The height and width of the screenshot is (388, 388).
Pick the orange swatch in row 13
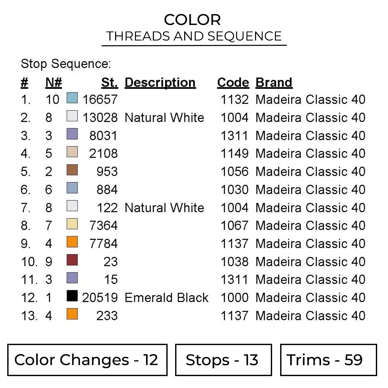click(x=72, y=314)
